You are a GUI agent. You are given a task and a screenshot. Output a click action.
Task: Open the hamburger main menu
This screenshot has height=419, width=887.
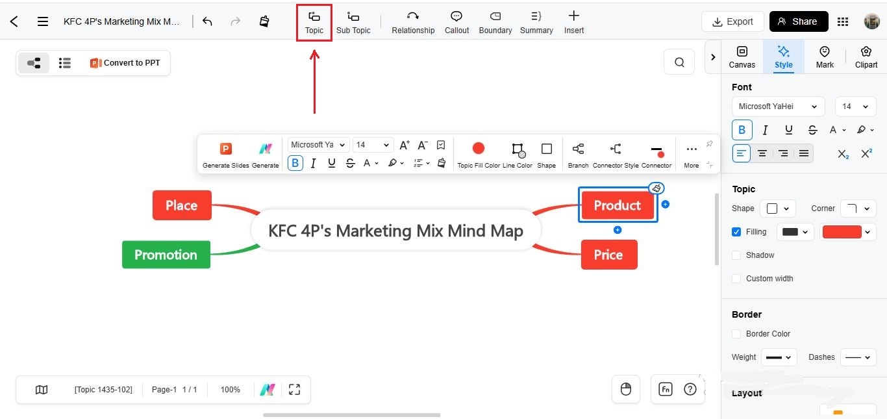pyautogui.click(x=43, y=21)
